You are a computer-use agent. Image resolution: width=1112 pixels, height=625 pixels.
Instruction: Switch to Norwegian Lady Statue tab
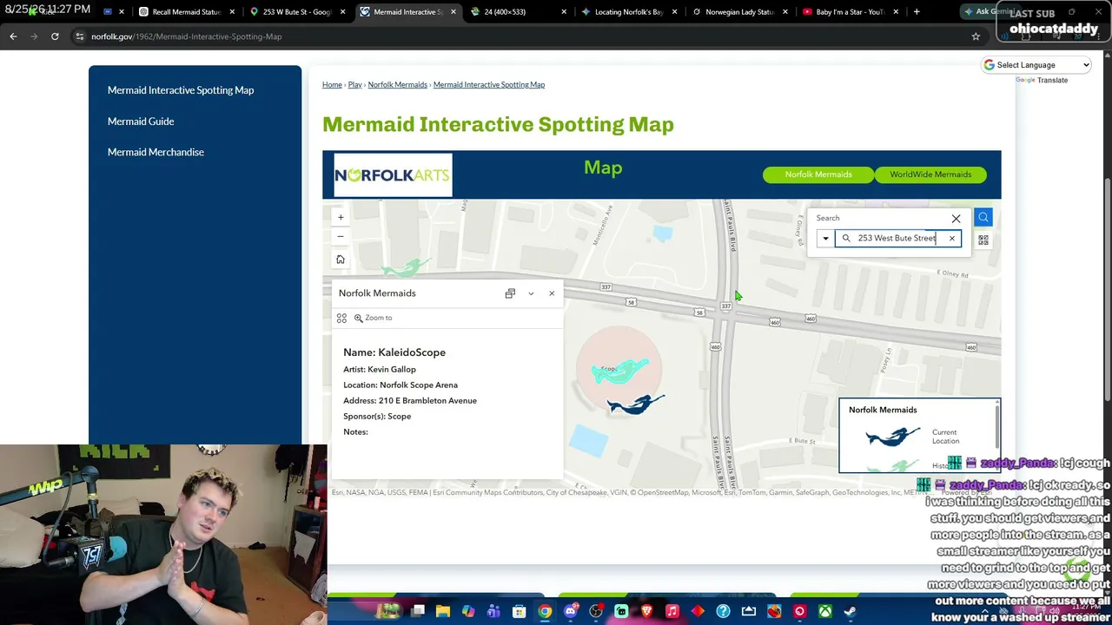740,12
